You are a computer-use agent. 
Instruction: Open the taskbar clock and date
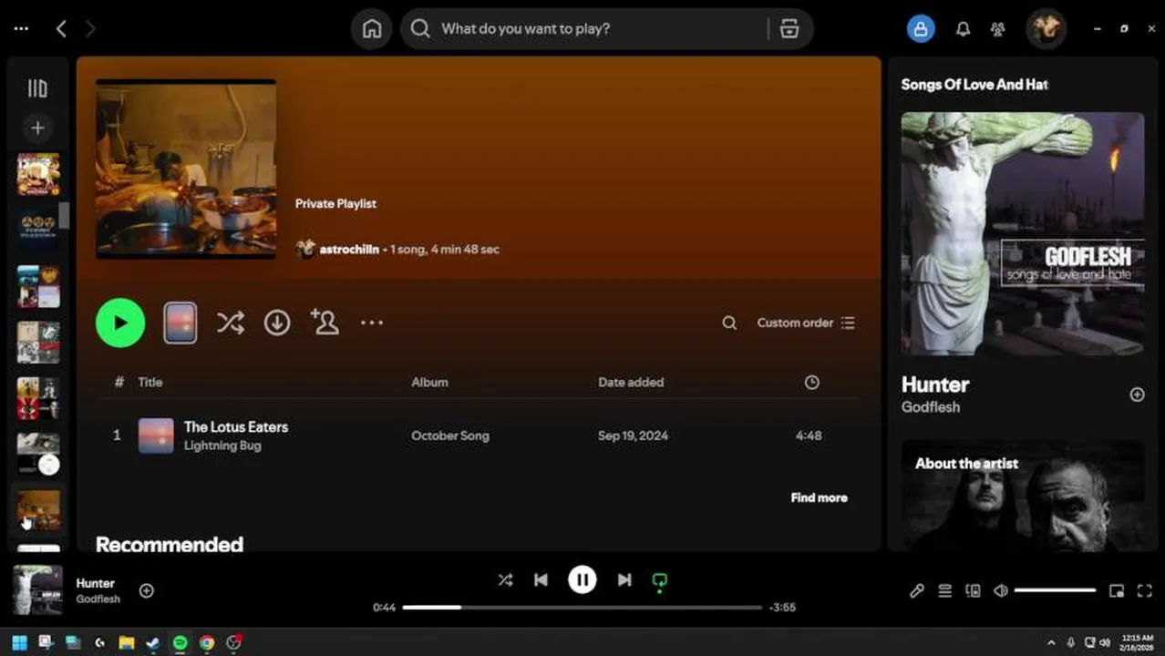pyautogui.click(x=1138, y=642)
